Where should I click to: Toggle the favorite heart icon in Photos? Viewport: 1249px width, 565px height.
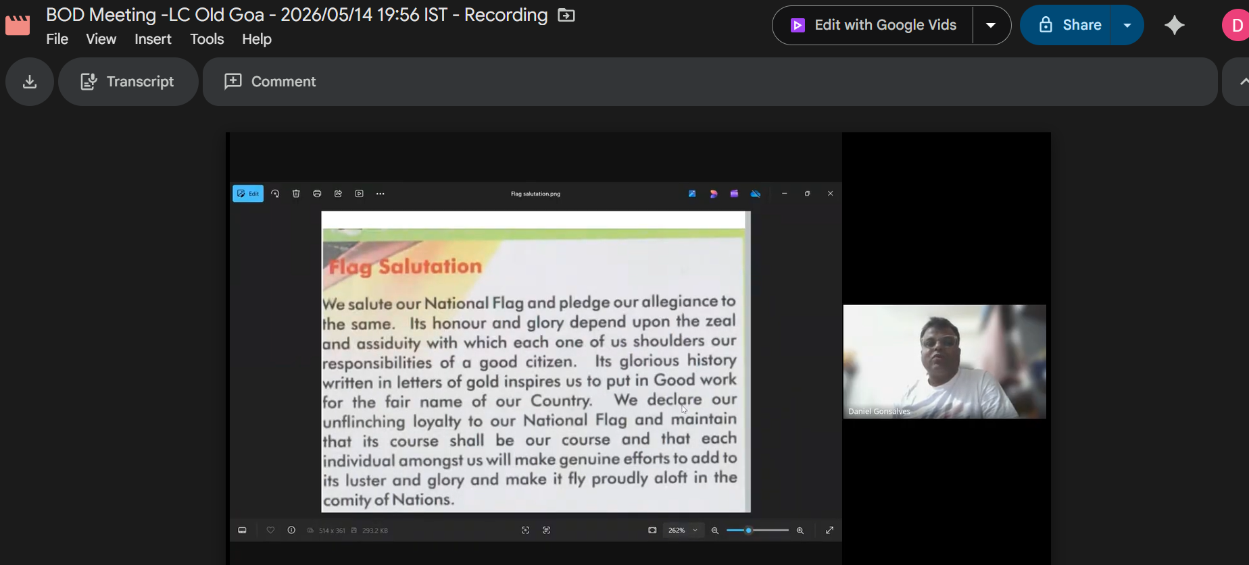[270, 531]
